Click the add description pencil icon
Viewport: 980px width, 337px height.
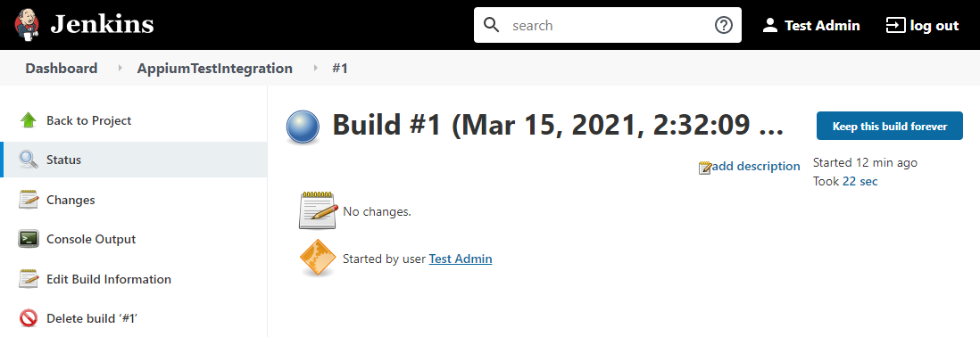pos(705,168)
